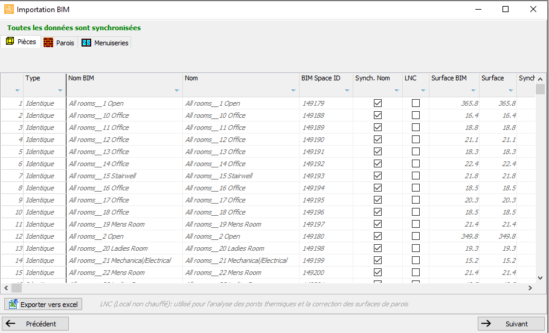This screenshot has height=333, width=549.
Task: Open the row number column filter dropdown
Action: click(18, 91)
